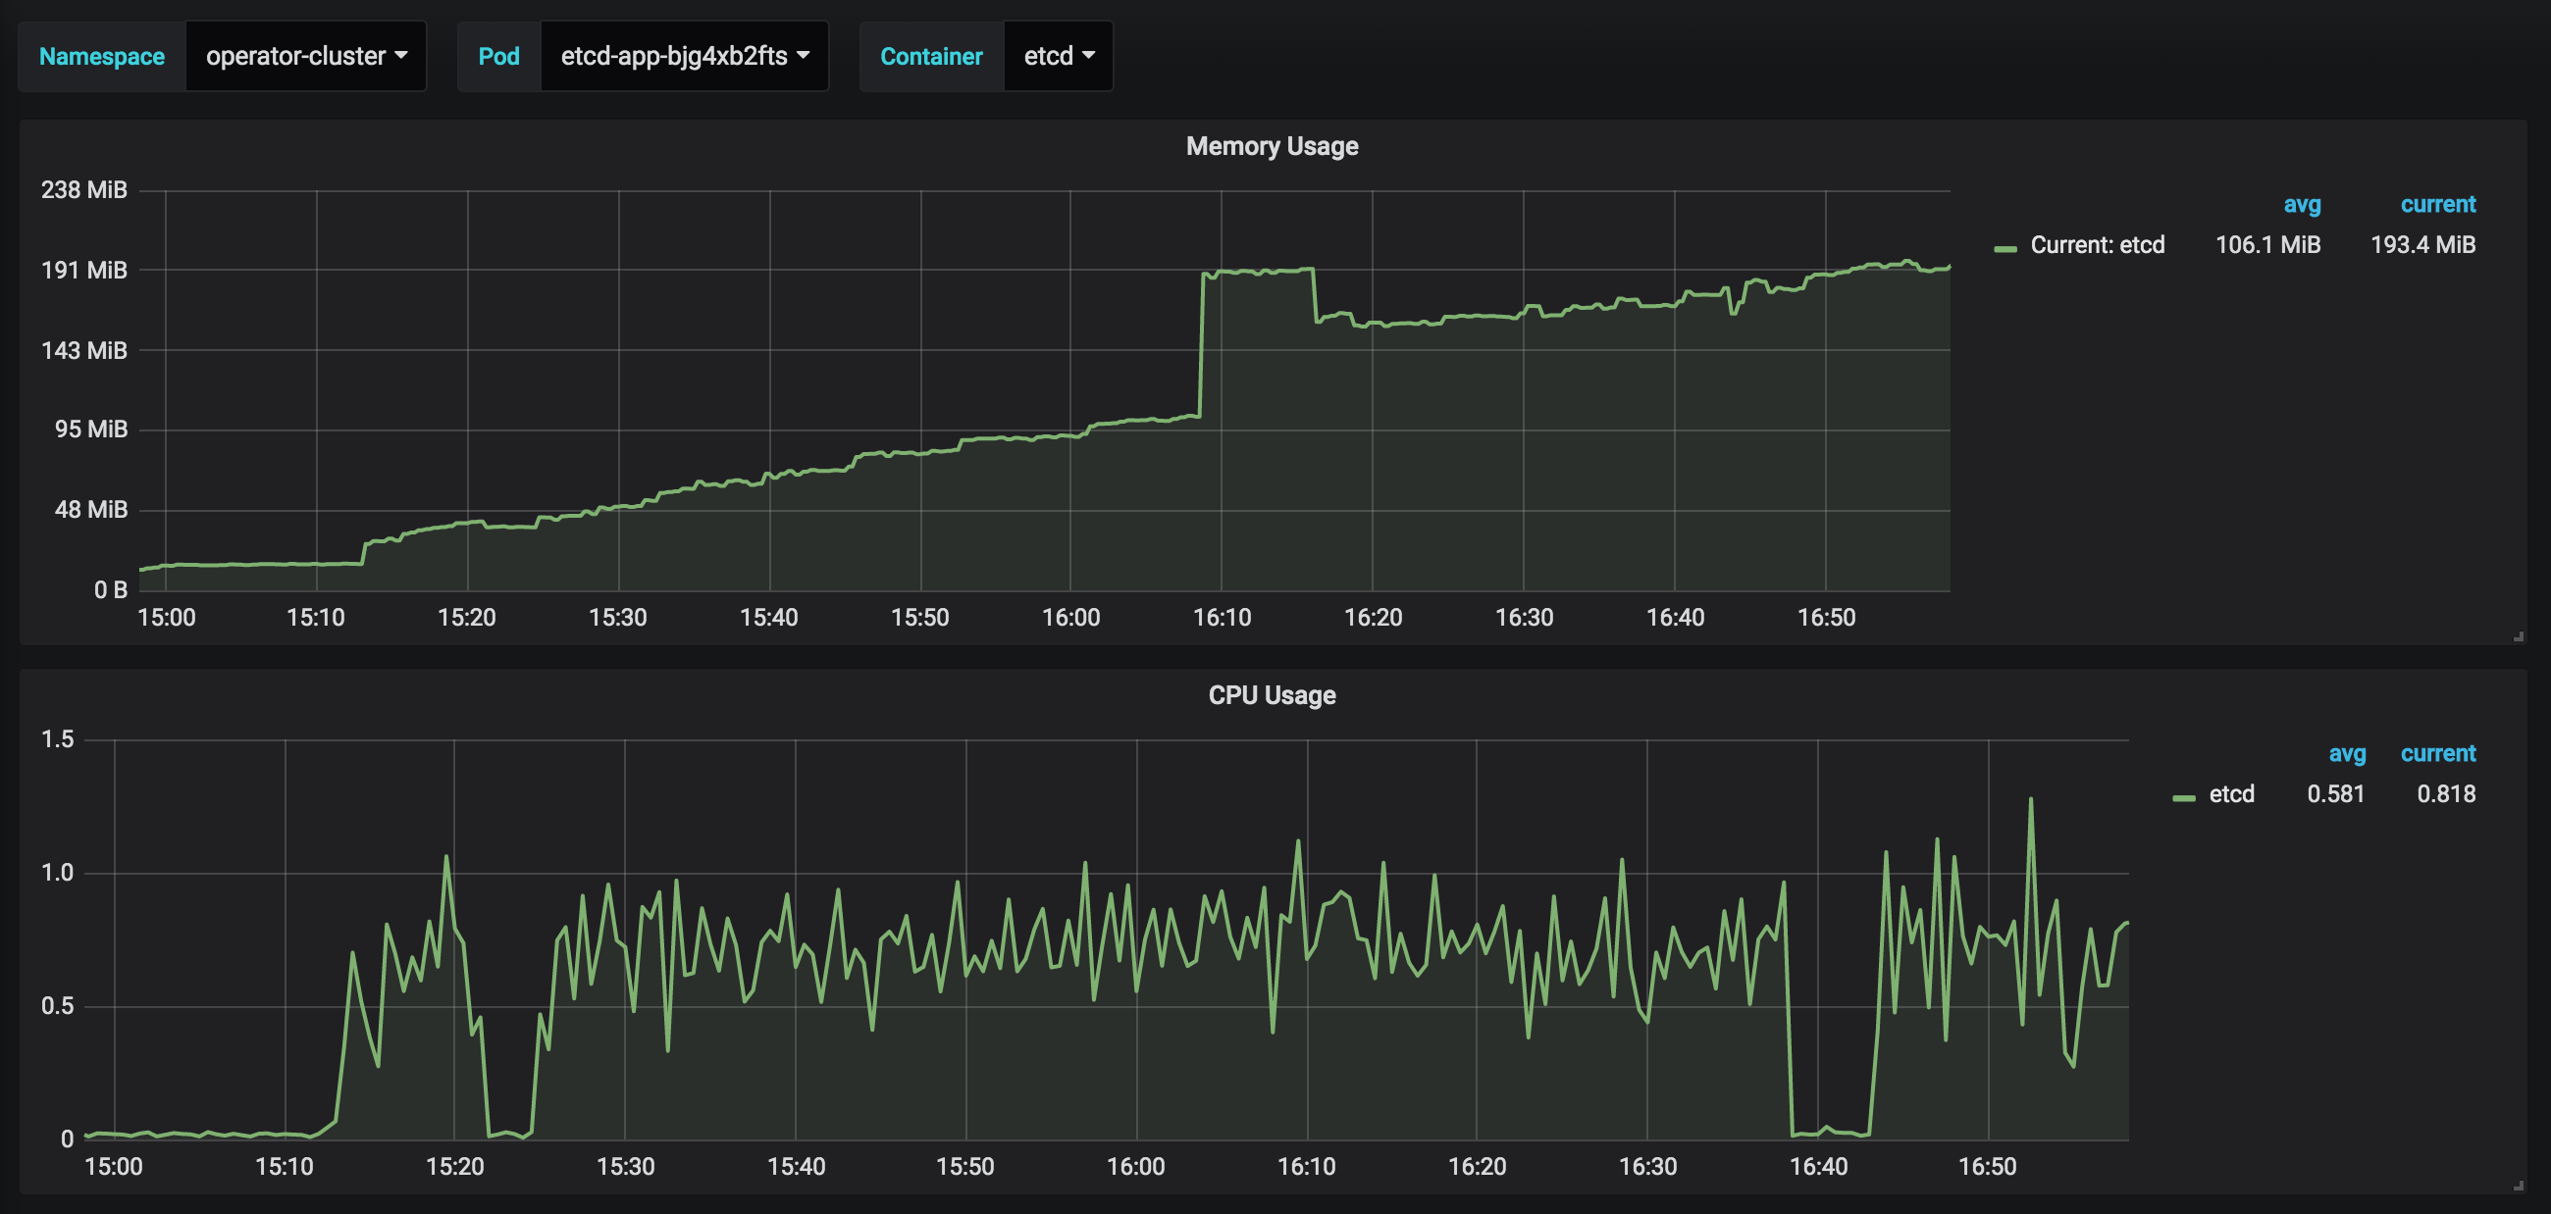Sort CPU legend by avg column

(2346, 754)
